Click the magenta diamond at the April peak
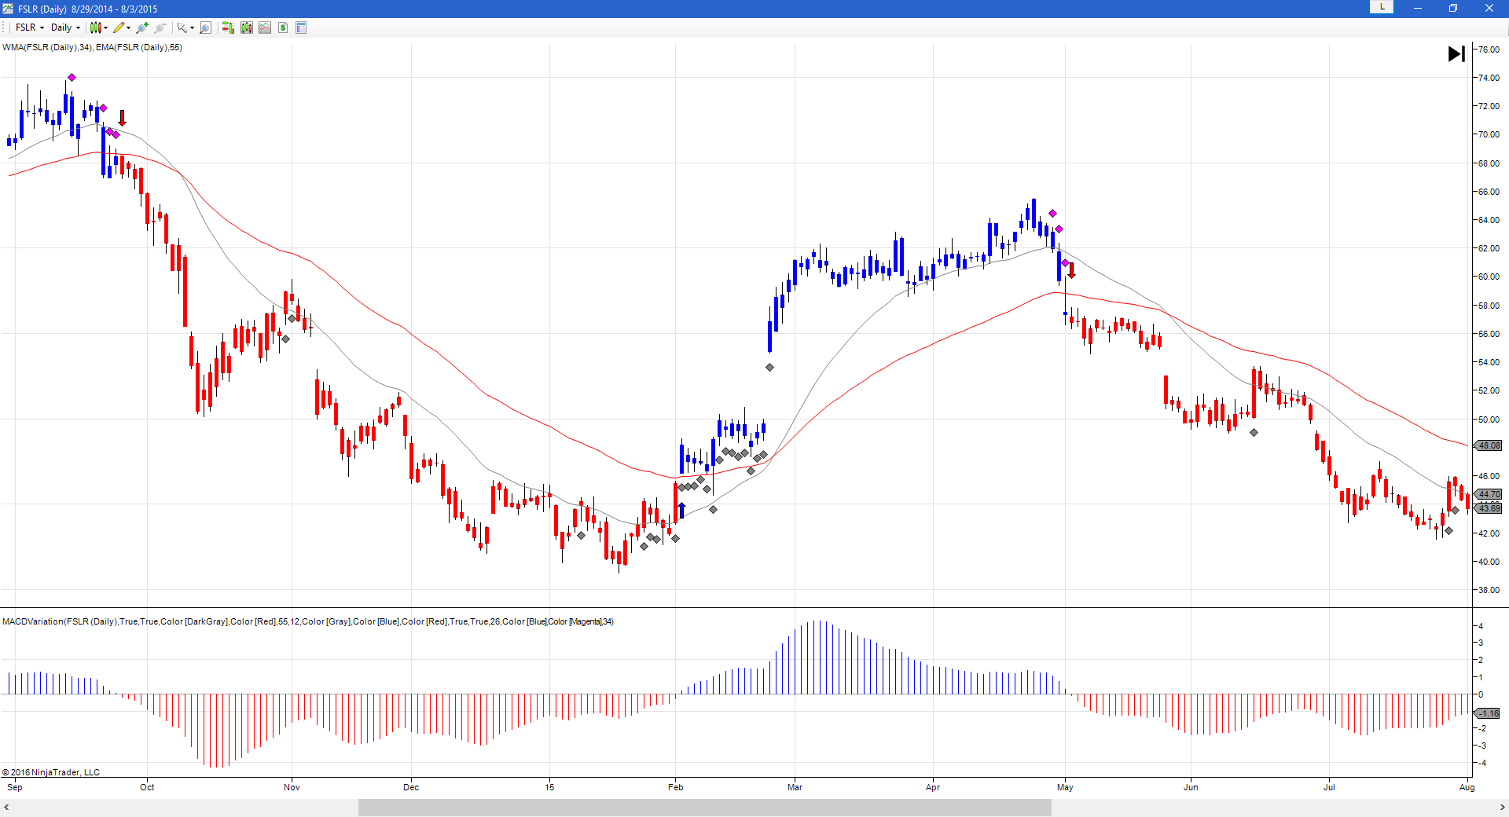1509x817 pixels. tap(1052, 214)
